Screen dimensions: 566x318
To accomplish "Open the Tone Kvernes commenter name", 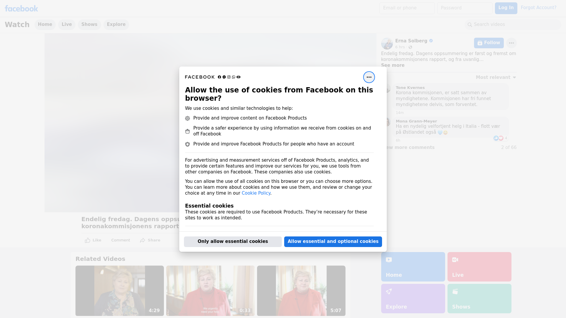I will [x=410, y=88].
